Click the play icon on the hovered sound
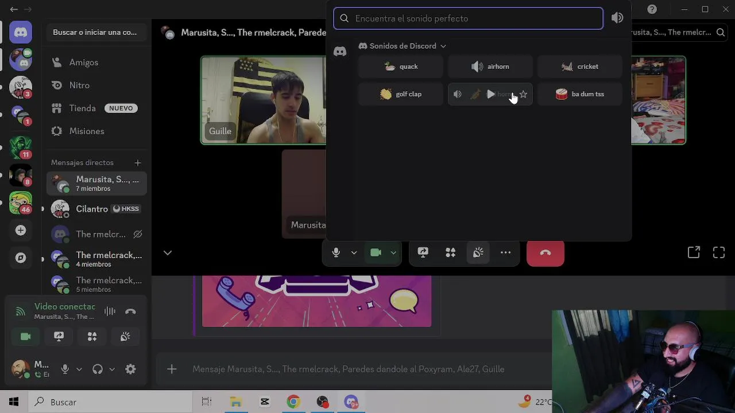Screen dimensions: 735x413 [490, 94]
